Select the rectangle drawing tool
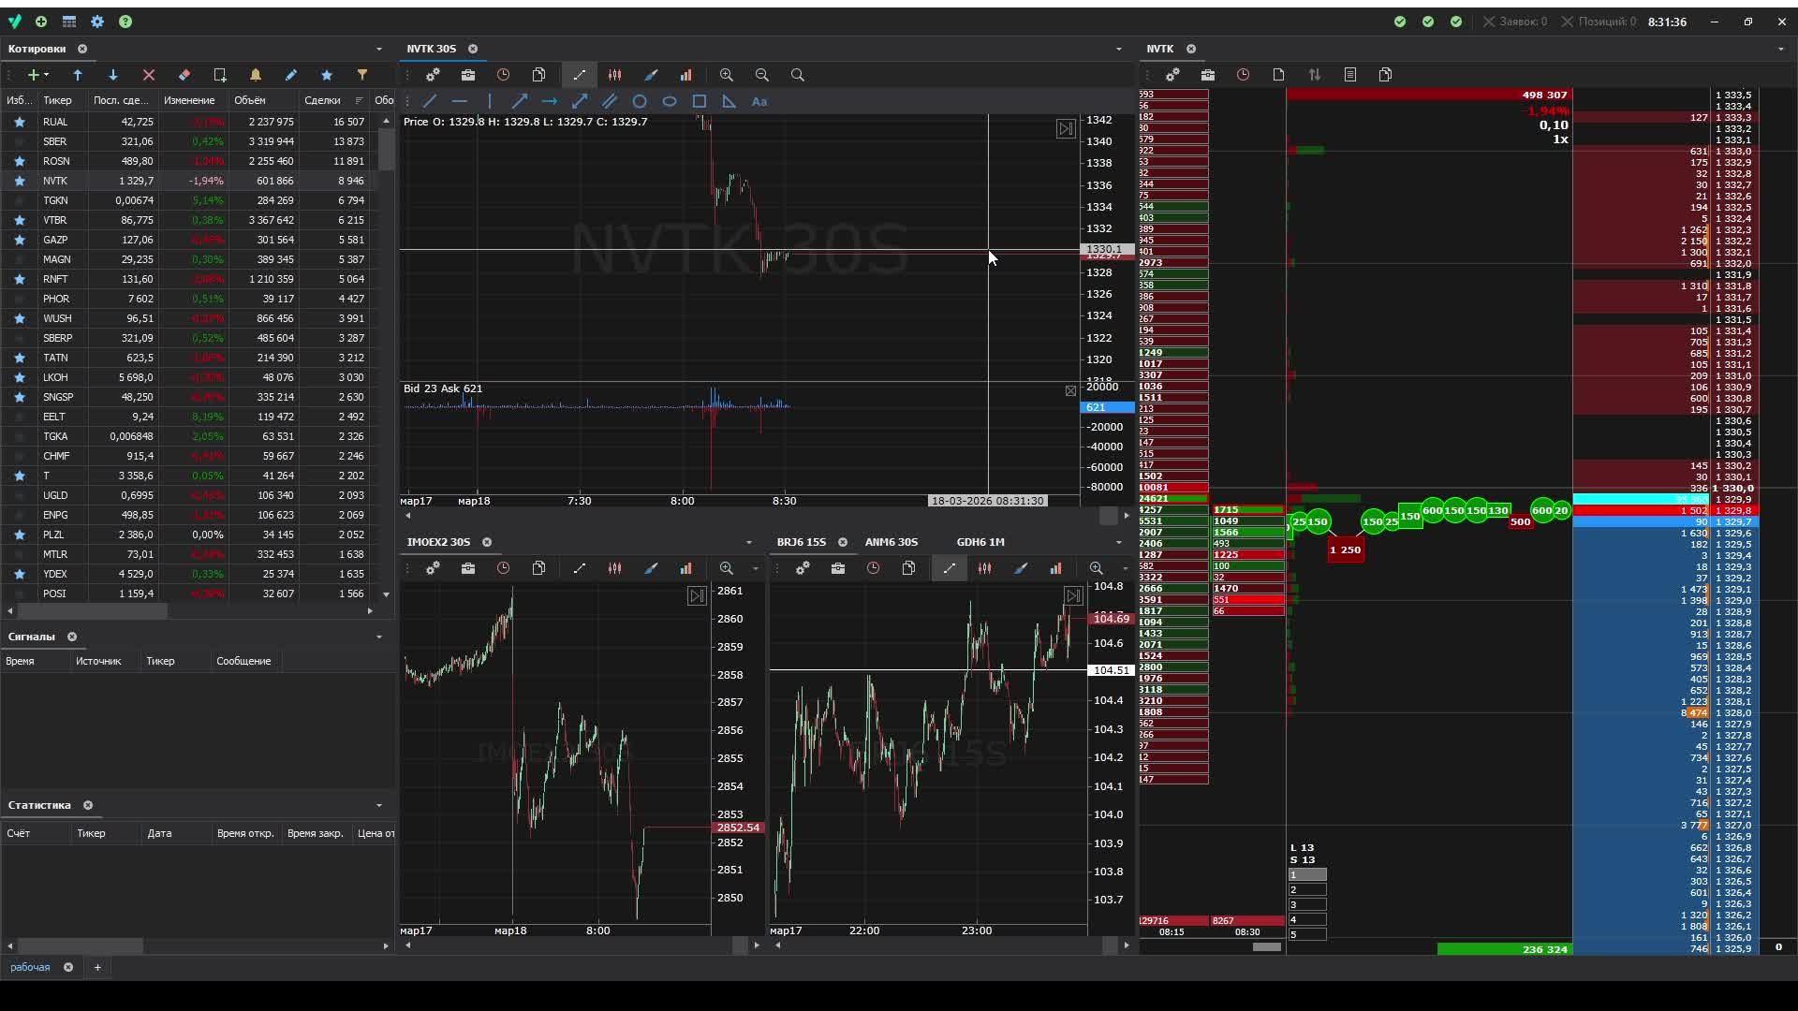The height and width of the screenshot is (1011, 1798). (699, 101)
